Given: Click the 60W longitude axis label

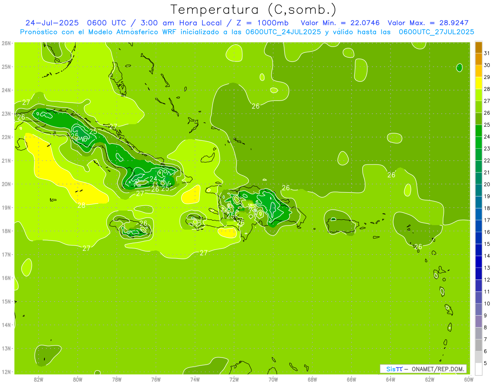Looking at the screenshot, I should tap(469, 379).
